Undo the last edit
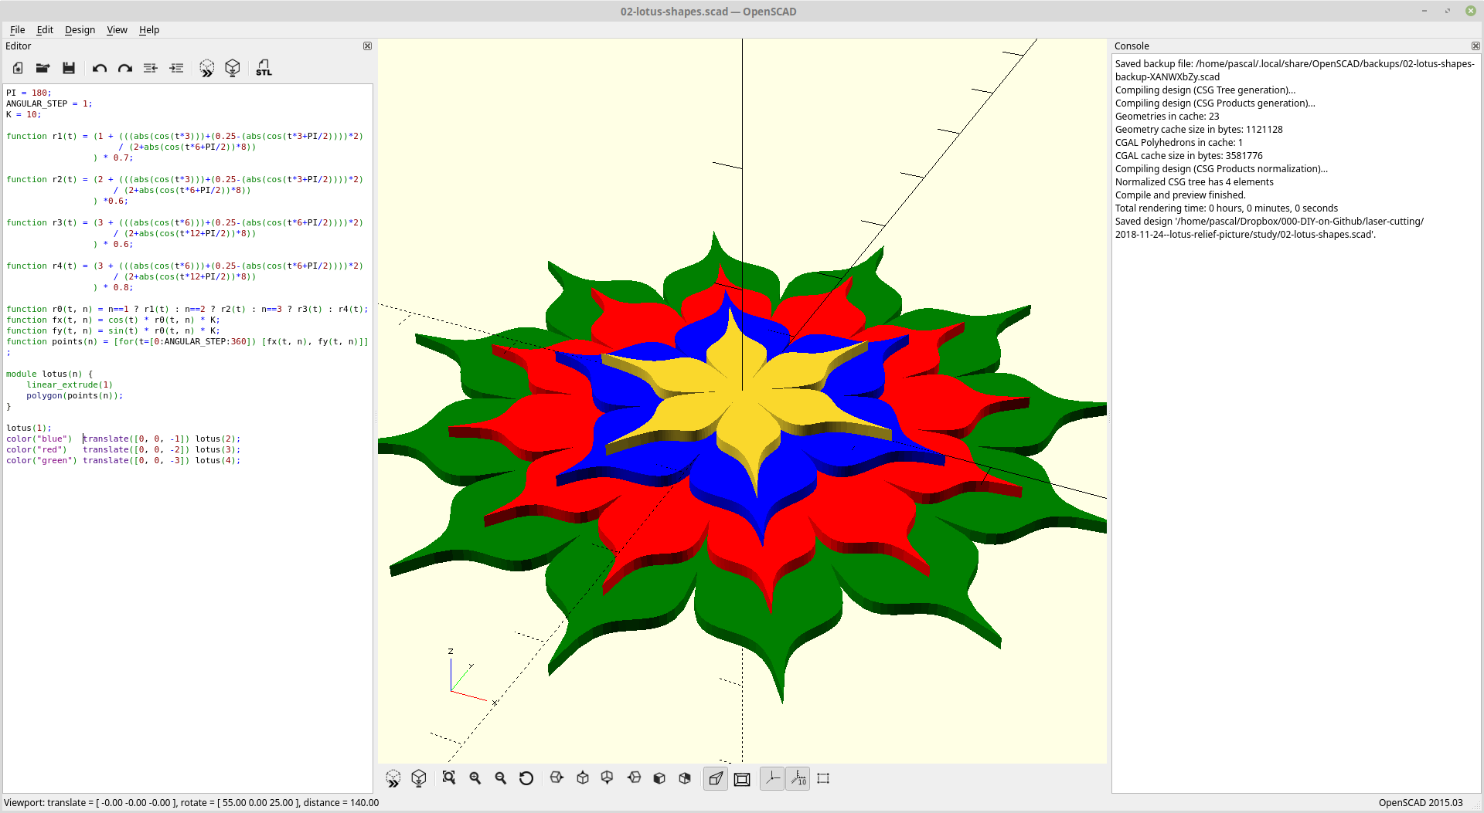This screenshot has height=813, width=1484. (100, 68)
